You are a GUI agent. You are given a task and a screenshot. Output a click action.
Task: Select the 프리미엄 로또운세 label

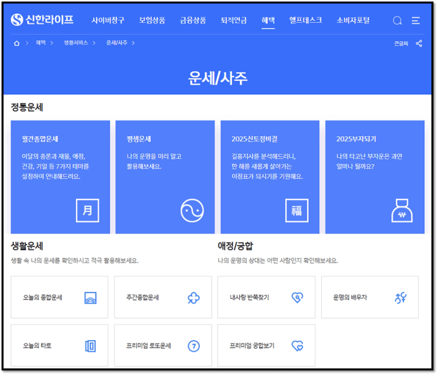(x=148, y=346)
